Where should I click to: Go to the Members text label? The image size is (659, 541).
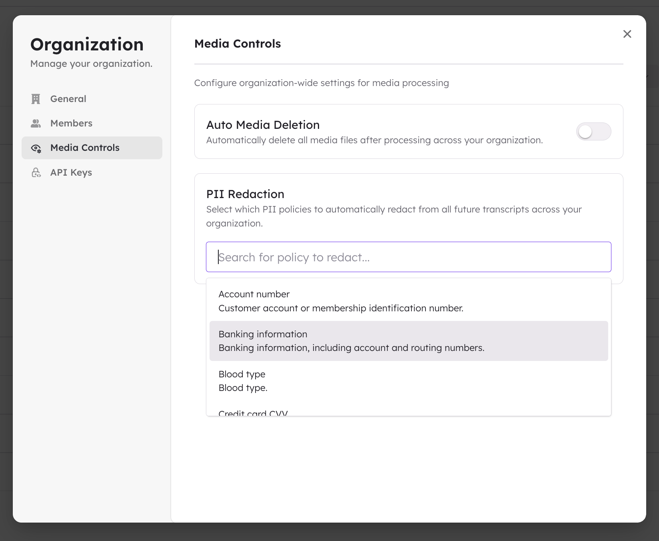click(x=71, y=123)
